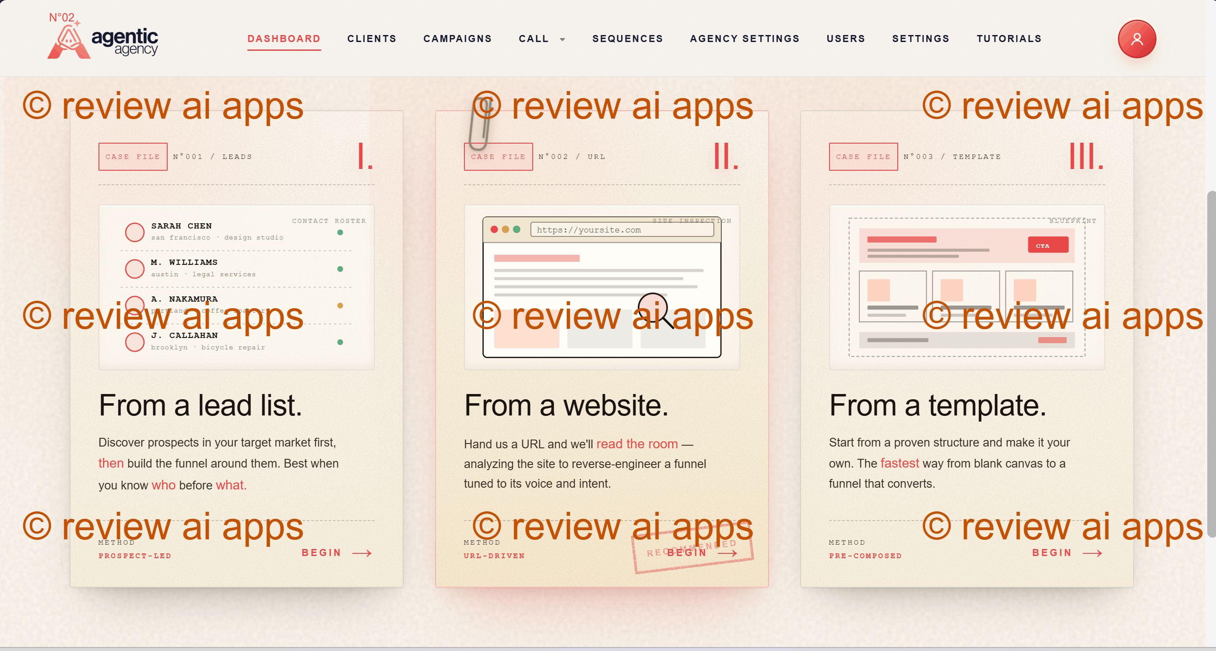The width and height of the screenshot is (1216, 651).
Task: Click the URL-DRIVEN method label
Action: point(494,556)
